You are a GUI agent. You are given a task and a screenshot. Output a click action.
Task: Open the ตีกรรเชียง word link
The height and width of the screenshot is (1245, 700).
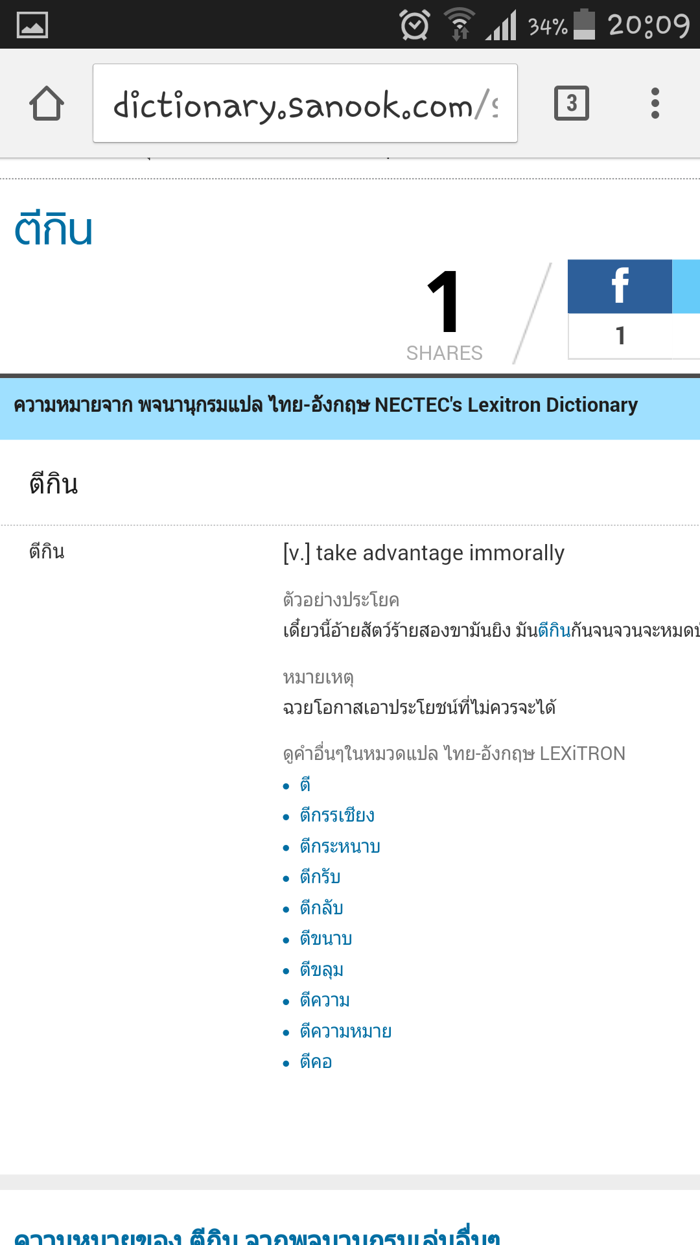(337, 815)
